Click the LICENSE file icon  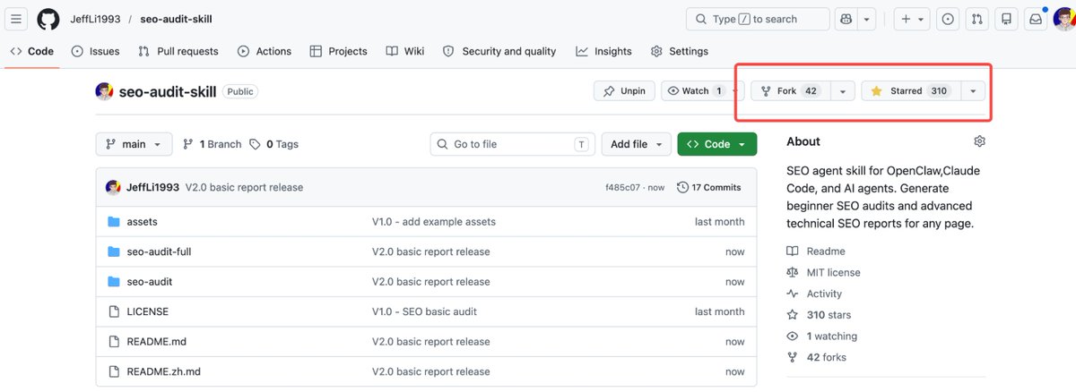pos(114,311)
